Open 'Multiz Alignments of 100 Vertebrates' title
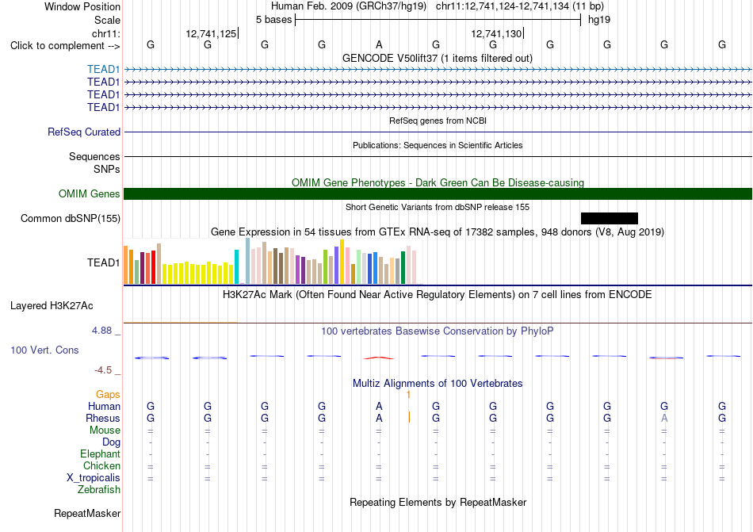Screen dimensions: 753x532 pos(438,384)
